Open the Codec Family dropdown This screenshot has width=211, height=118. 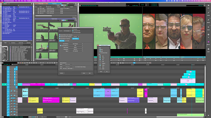76,47
